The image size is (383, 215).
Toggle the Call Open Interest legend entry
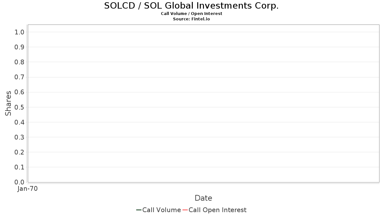[217, 210]
